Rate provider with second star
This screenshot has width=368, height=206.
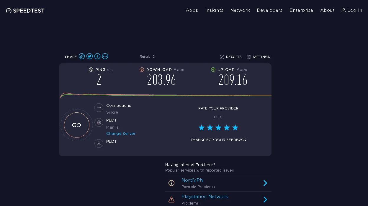[210, 127]
